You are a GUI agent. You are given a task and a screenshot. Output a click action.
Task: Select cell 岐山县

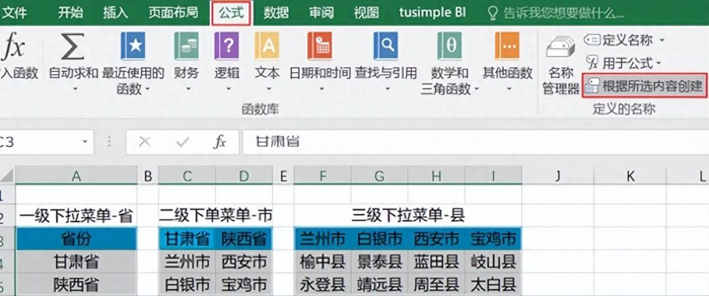coord(493,262)
